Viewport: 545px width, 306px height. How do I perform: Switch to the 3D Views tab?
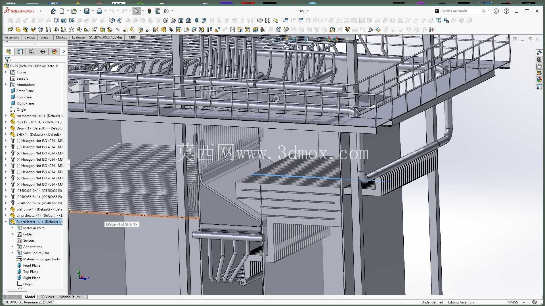click(x=47, y=297)
